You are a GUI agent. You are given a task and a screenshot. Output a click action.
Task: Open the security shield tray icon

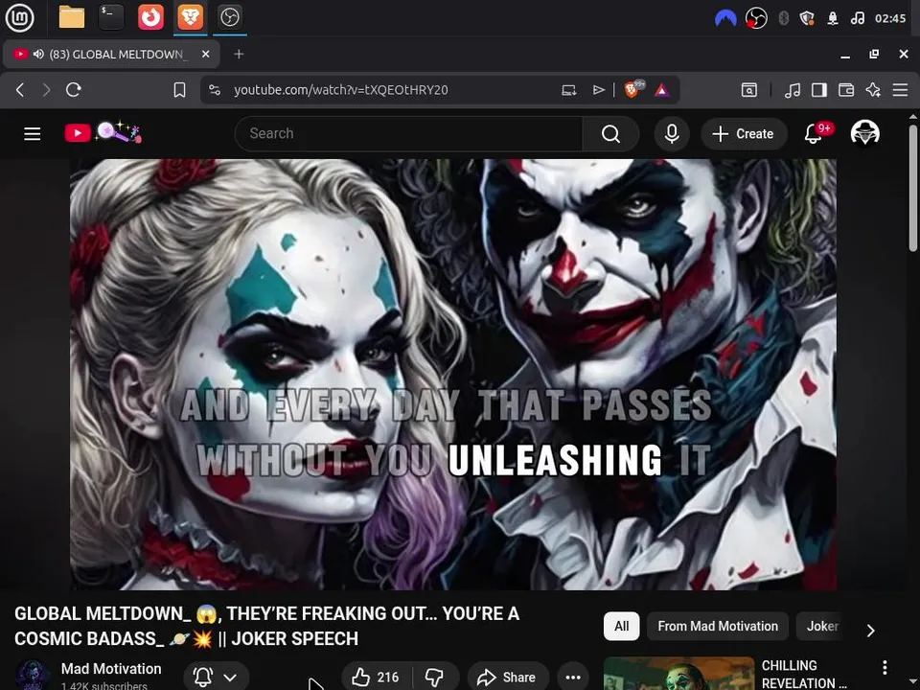pos(807,18)
